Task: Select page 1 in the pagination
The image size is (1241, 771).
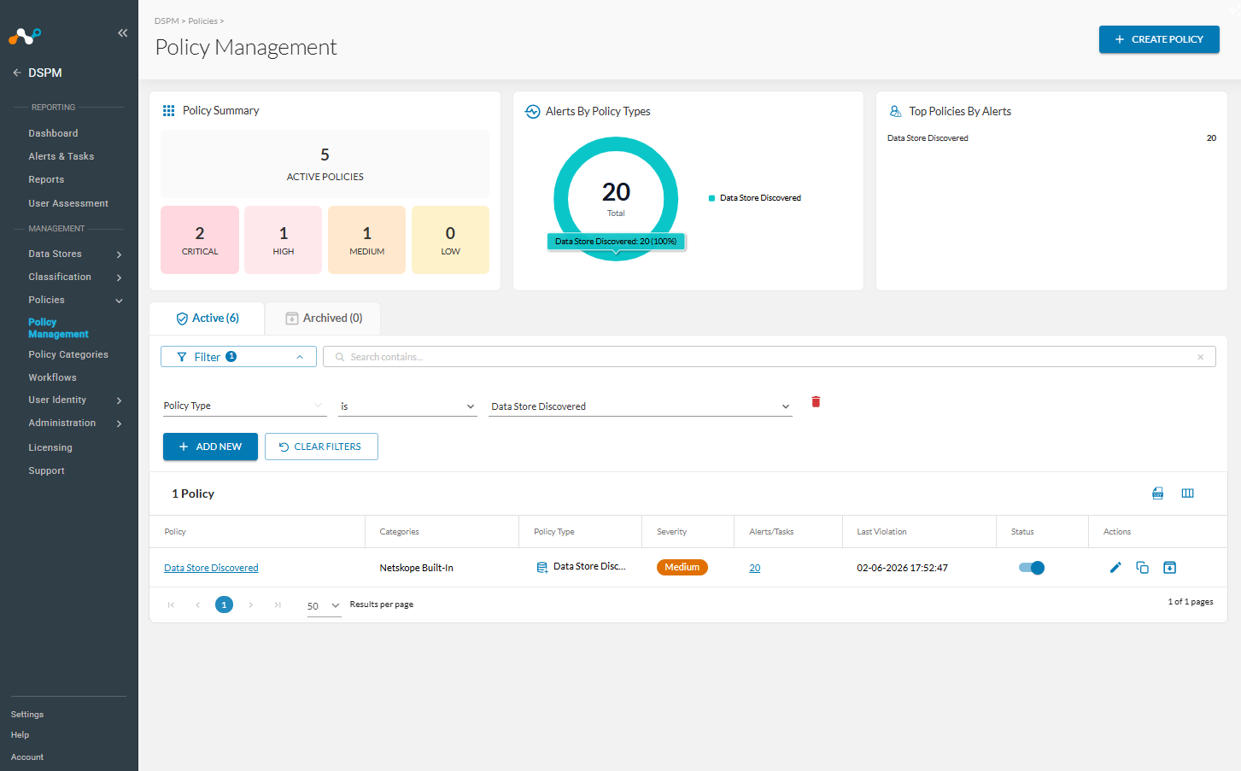Action: [224, 605]
